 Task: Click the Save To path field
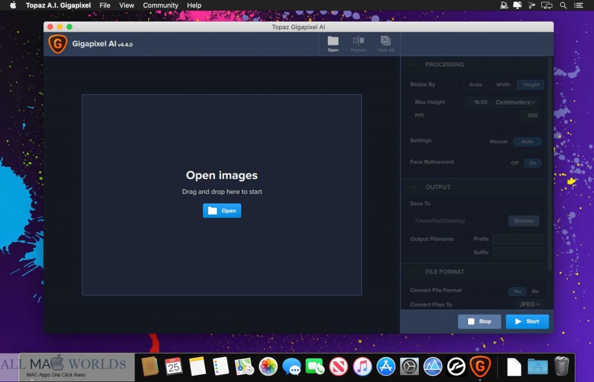[x=458, y=221]
